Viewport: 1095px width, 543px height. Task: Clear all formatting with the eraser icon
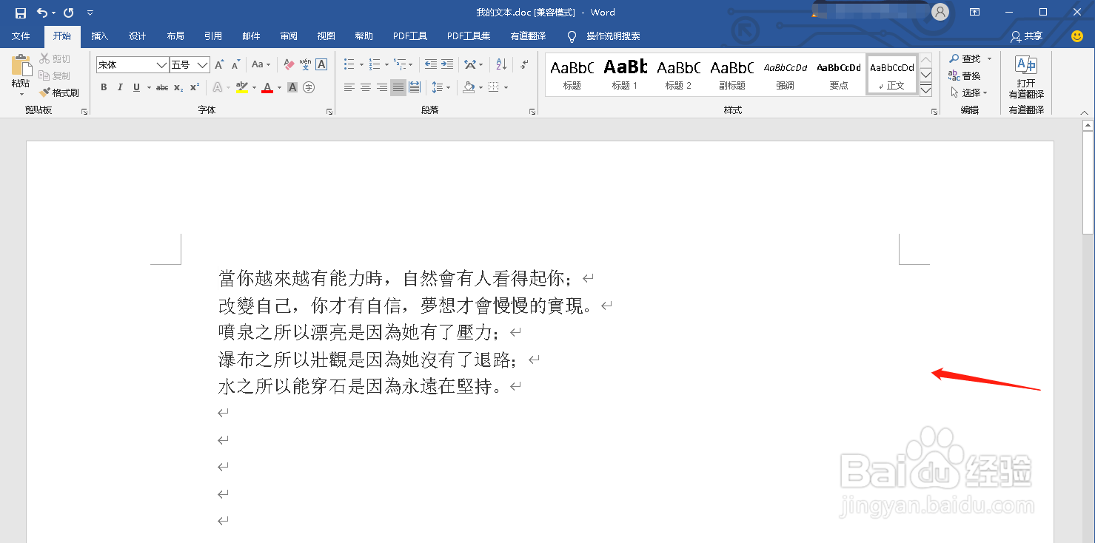point(289,65)
